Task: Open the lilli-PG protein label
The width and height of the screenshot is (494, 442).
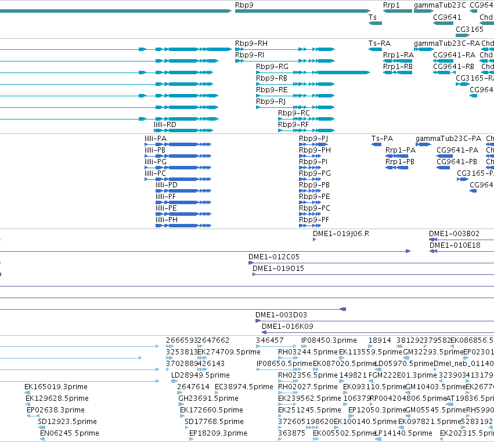Action: (x=156, y=162)
